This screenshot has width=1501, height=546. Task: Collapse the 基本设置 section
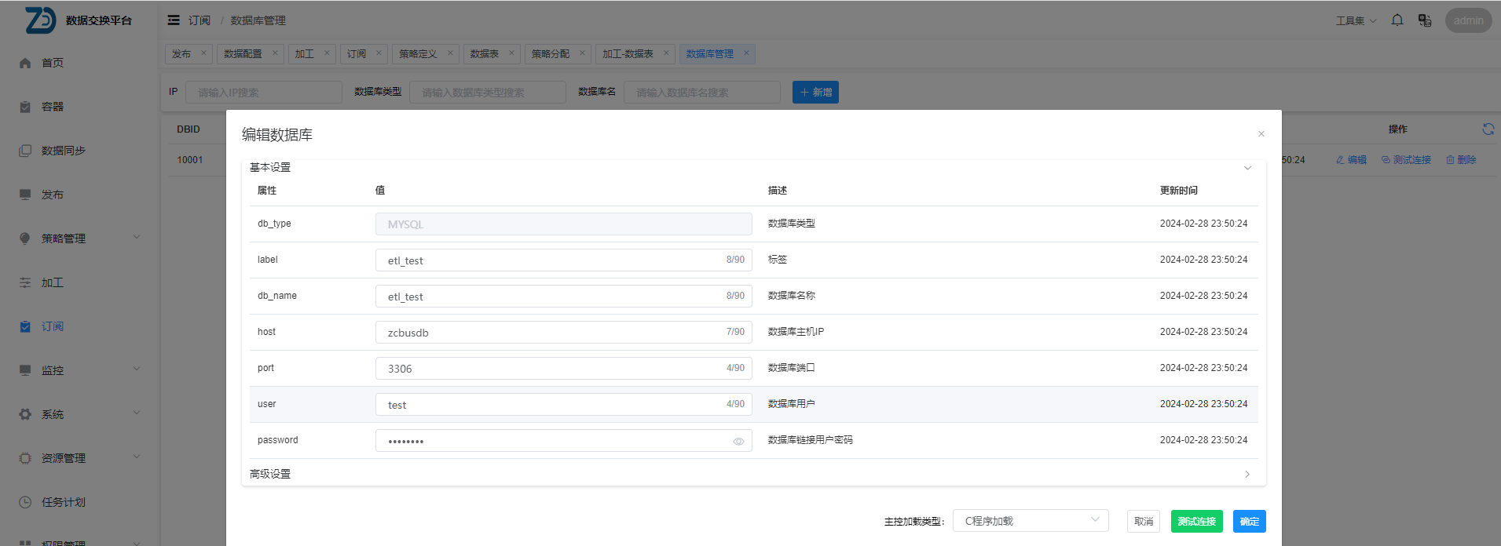pos(1247,168)
